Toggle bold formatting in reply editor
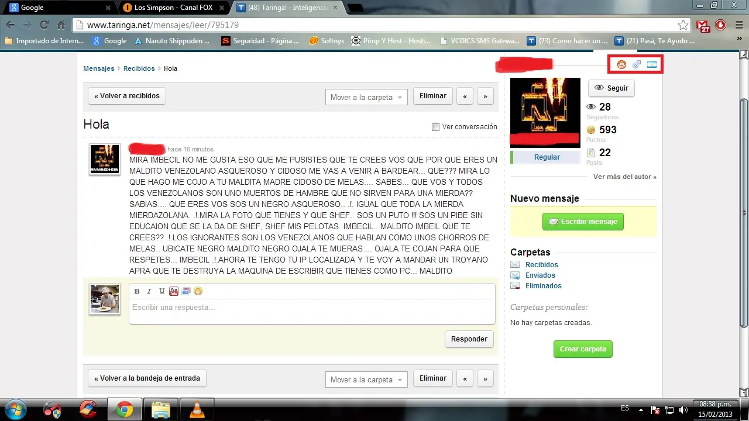 click(x=137, y=291)
